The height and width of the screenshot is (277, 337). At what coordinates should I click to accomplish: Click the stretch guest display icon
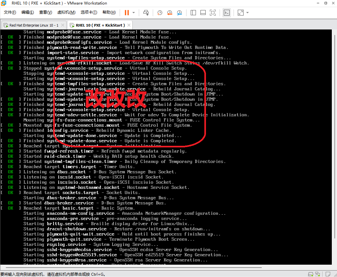point(241,13)
